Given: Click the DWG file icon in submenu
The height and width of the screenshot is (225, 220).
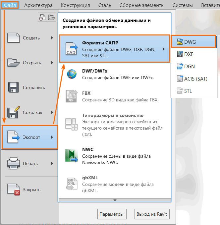Looking at the screenshot, I should 180,42.
